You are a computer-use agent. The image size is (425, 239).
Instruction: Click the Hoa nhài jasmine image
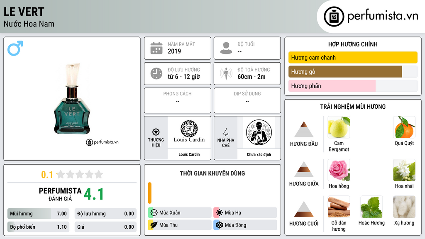[404, 170]
